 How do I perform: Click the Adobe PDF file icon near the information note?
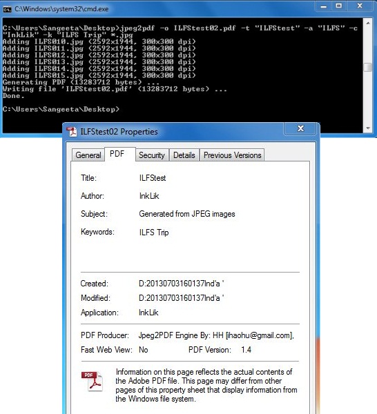click(x=92, y=381)
